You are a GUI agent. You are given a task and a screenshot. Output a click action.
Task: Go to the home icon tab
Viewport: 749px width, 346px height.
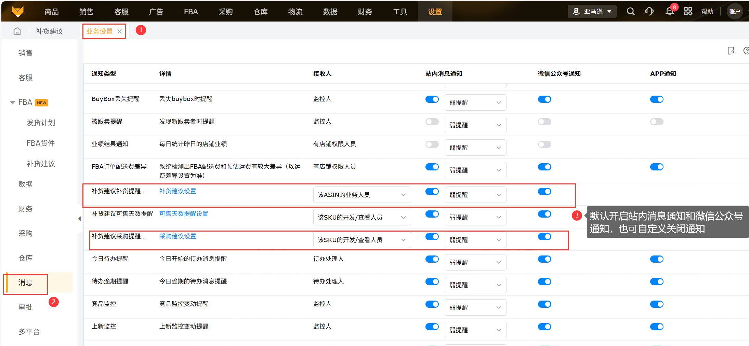pyautogui.click(x=17, y=31)
